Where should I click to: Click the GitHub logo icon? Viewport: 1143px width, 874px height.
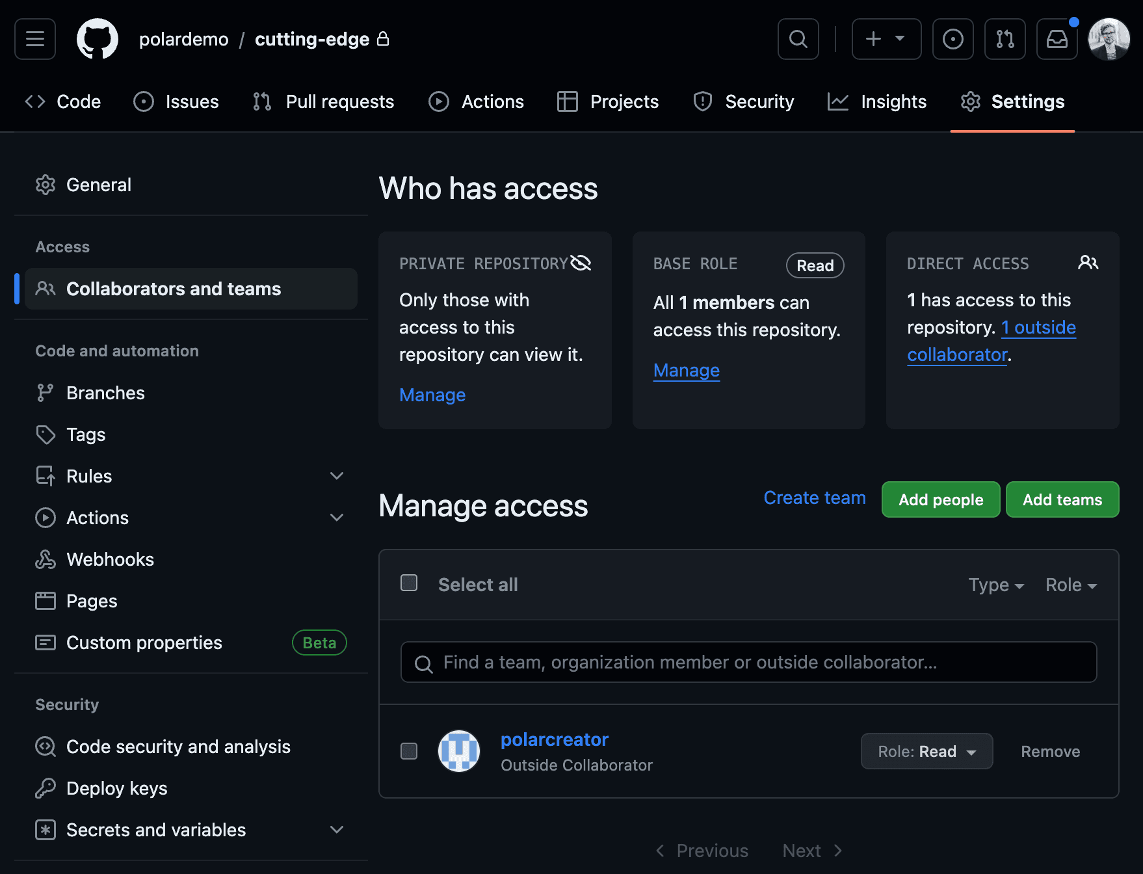click(x=98, y=39)
